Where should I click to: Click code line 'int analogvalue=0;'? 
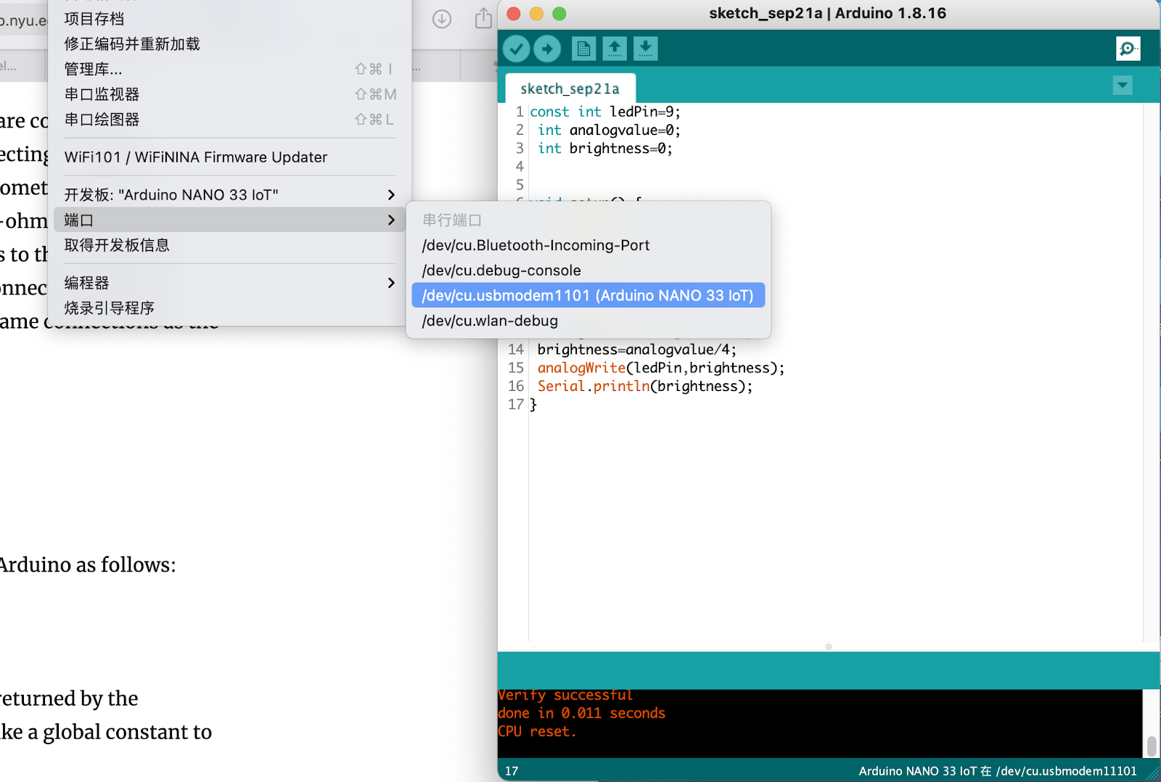pos(609,130)
